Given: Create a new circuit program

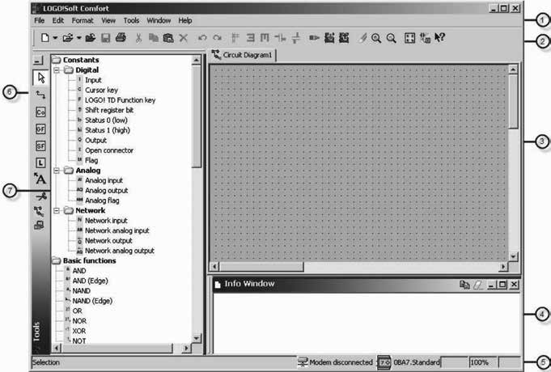Looking at the screenshot, I should click(x=45, y=37).
